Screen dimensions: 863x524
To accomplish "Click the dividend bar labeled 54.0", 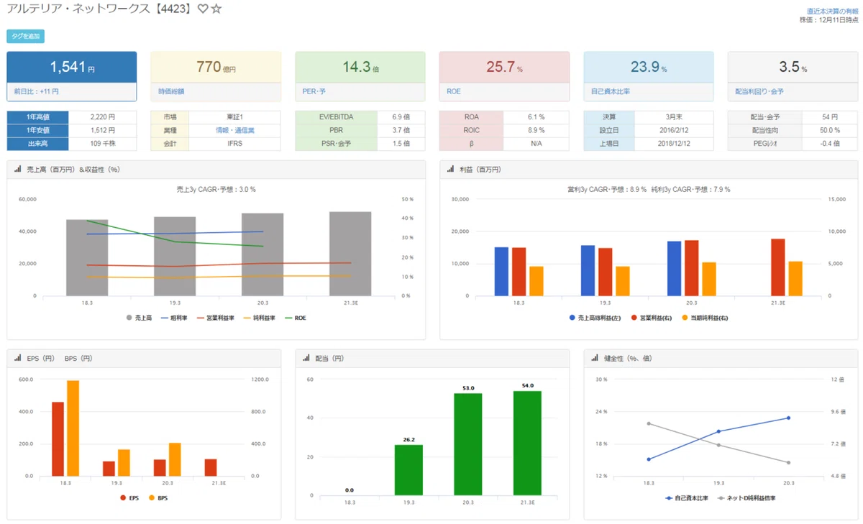I will click(x=527, y=443).
